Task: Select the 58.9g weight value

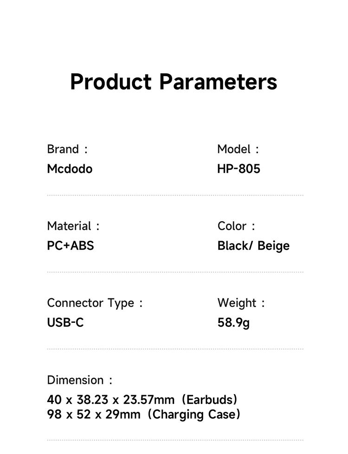Action: click(233, 322)
